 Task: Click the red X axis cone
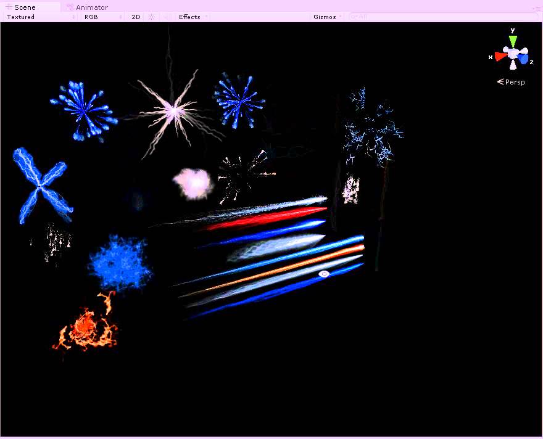(x=500, y=56)
